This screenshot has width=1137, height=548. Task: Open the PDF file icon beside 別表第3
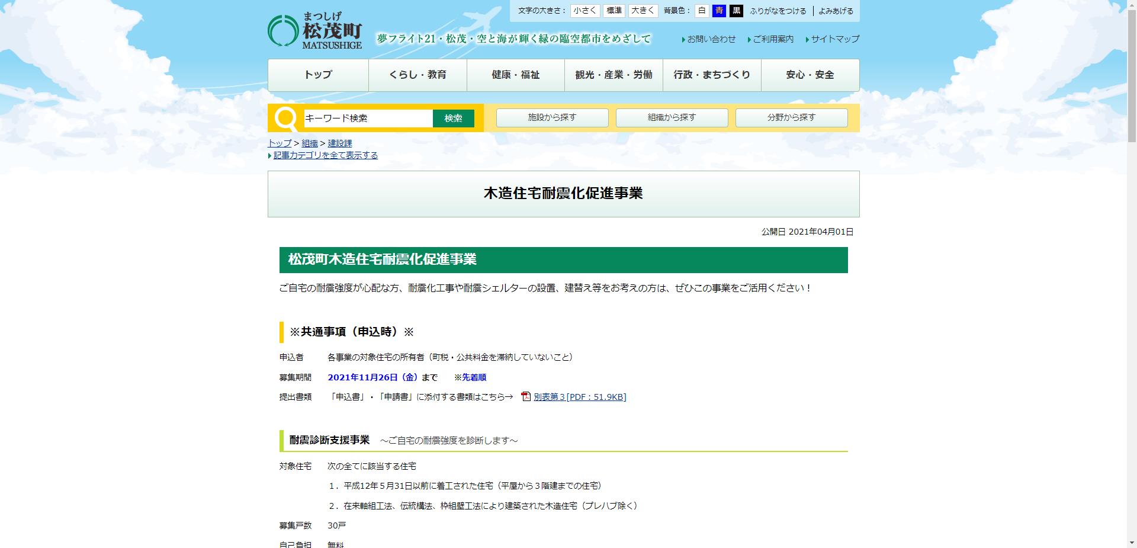525,397
